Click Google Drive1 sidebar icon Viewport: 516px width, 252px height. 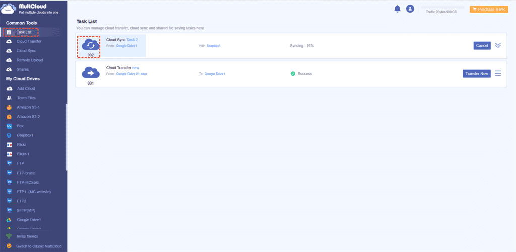pos(9,220)
